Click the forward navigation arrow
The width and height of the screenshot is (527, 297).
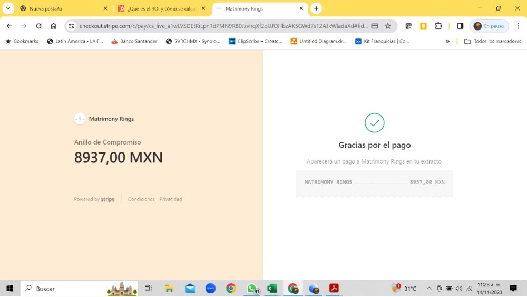pyautogui.click(x=24, y=26)
